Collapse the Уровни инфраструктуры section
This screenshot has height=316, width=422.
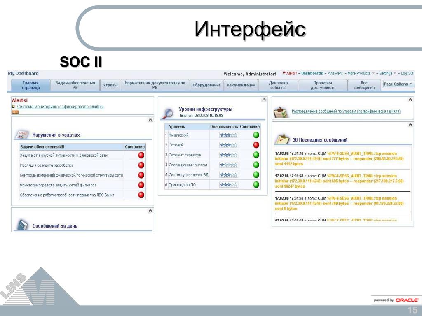coord(264,100)
